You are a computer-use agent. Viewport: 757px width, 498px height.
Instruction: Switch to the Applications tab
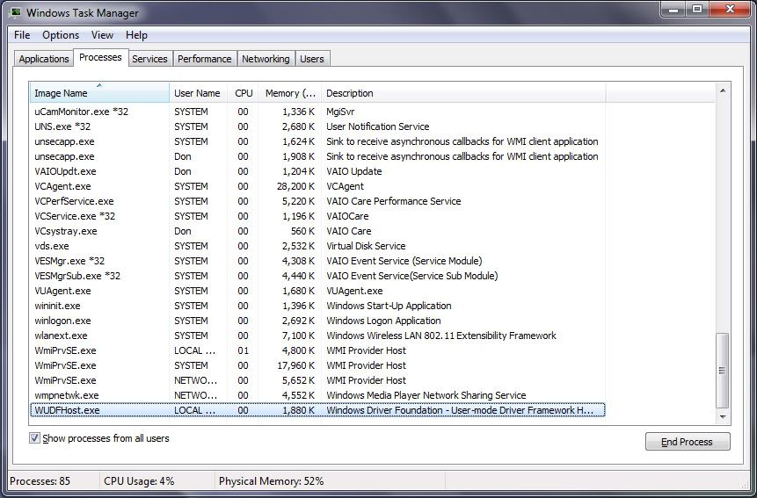tap(43, 59)
